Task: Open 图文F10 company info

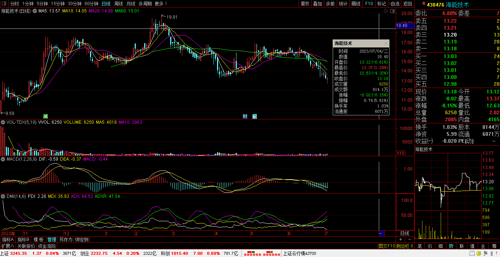Action: tap(387, 246)
